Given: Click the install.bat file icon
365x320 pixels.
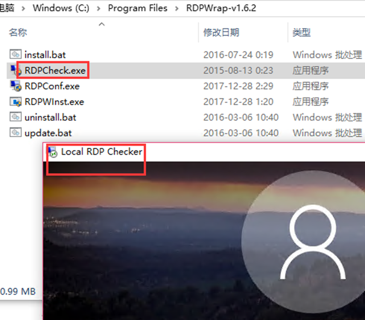Looking at the screenshot, I should 16,54.
